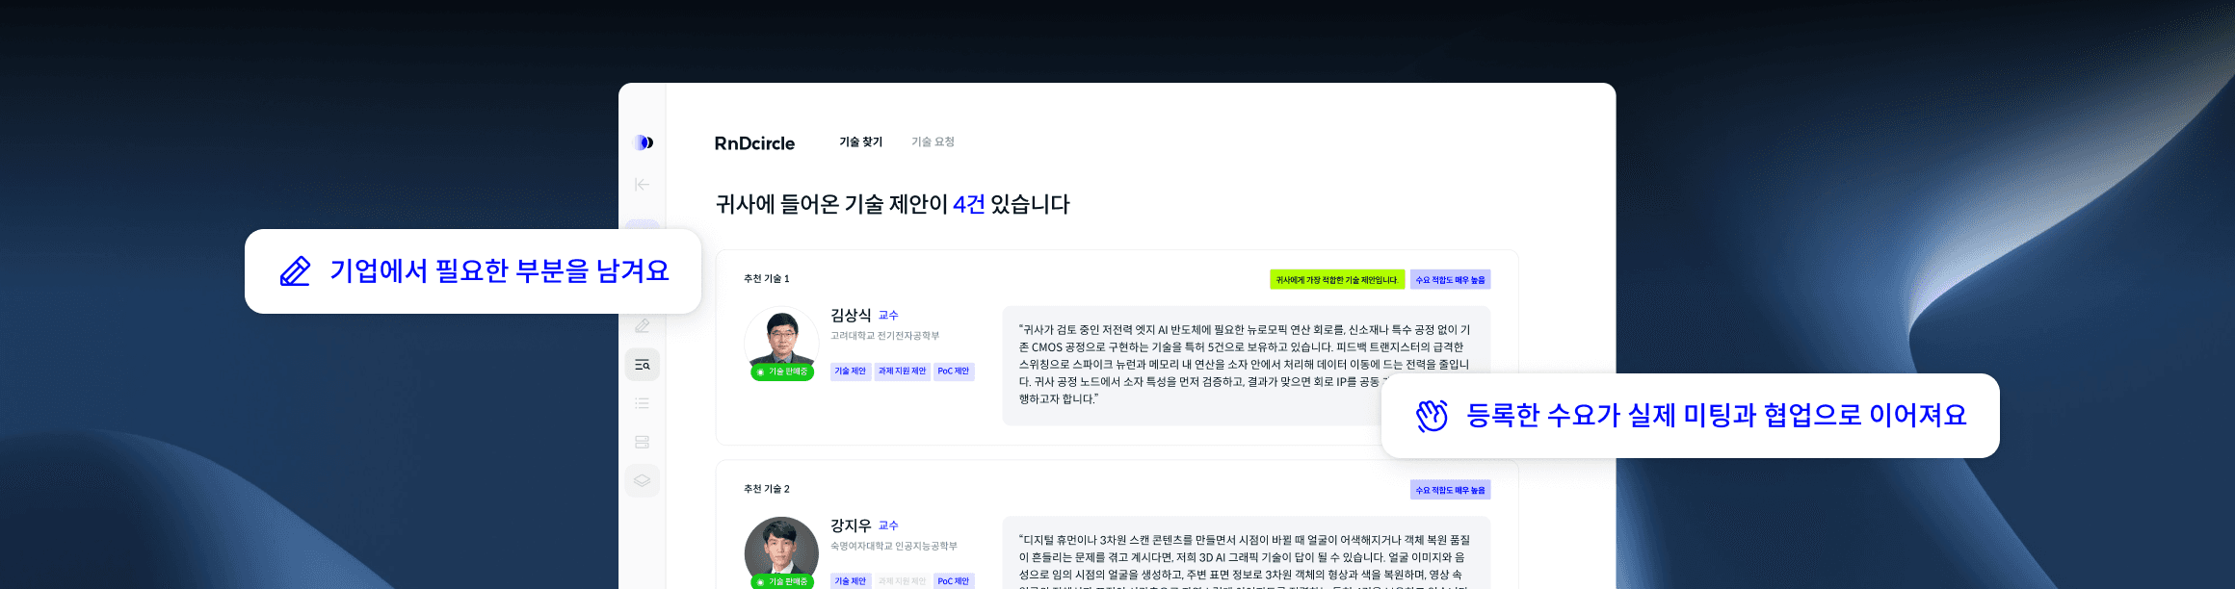Select the list search icon in sidebar
2235x589 pixels.
643,365
